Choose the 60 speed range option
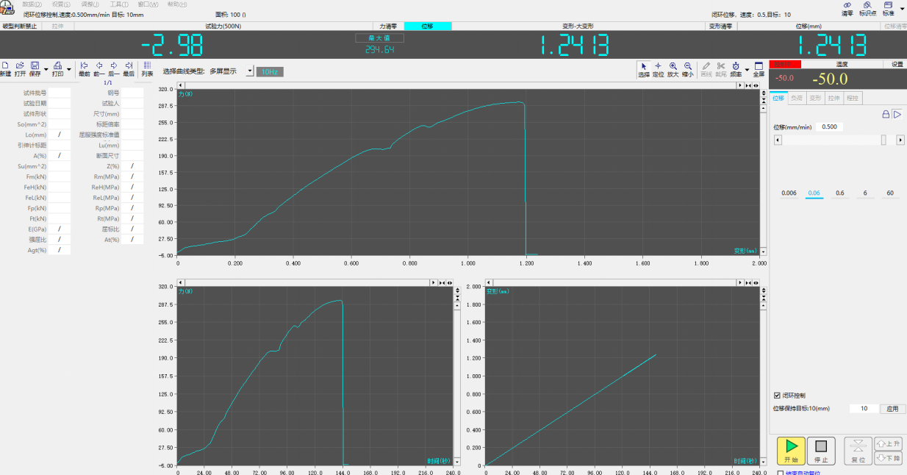 [x=890, y=193]
